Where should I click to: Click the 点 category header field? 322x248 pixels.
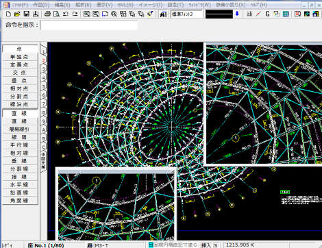20,49
